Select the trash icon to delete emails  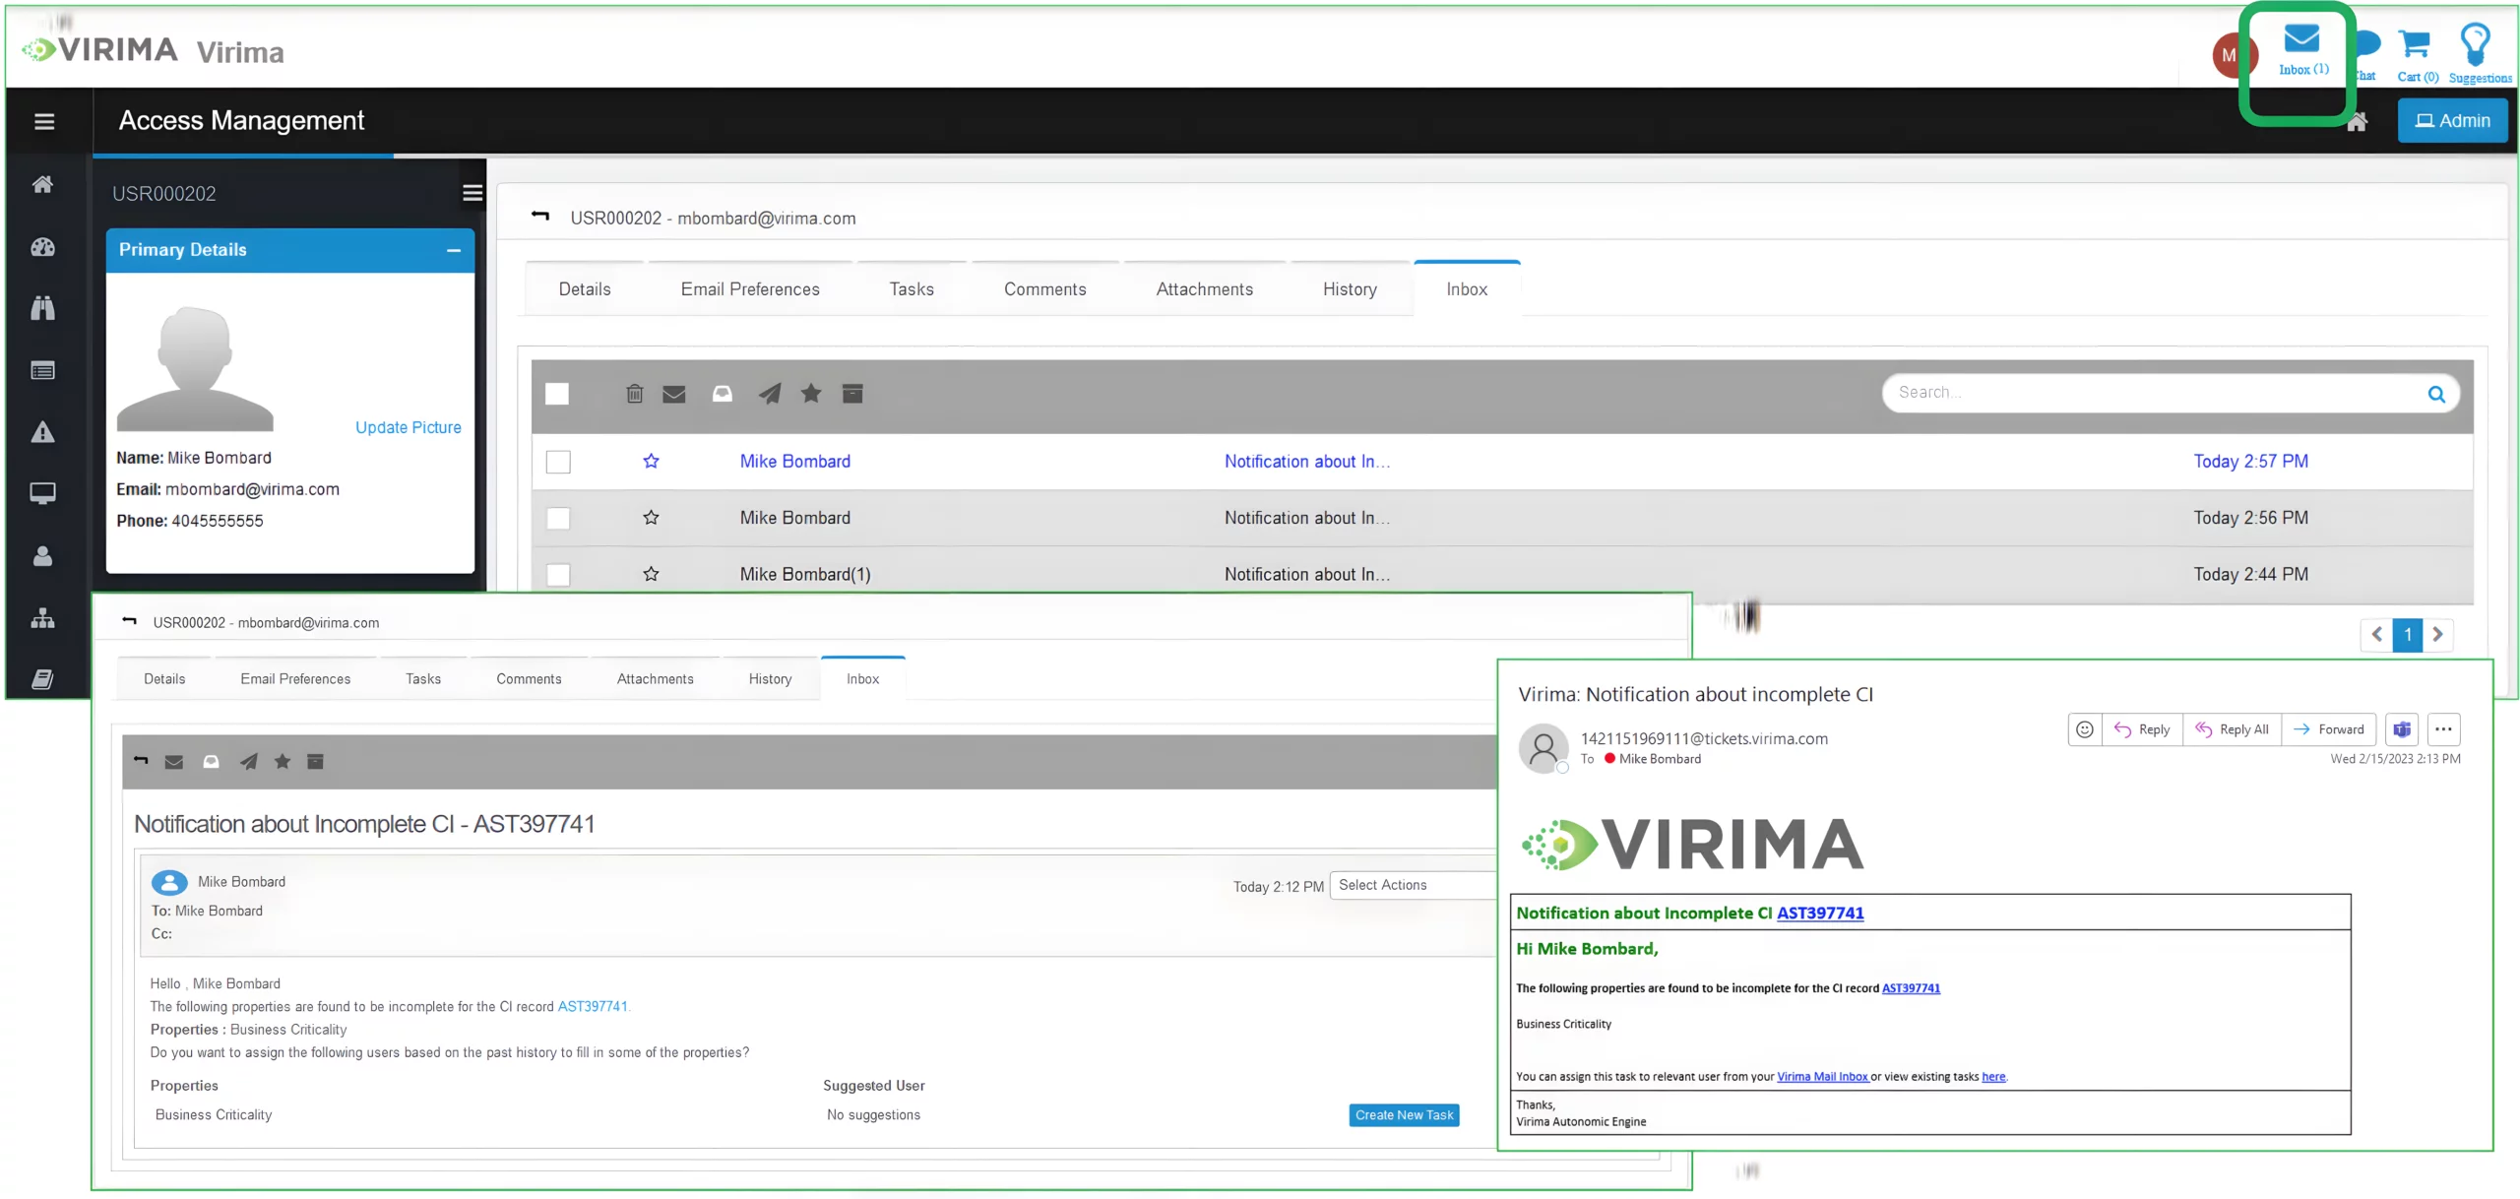pos(633,394)
